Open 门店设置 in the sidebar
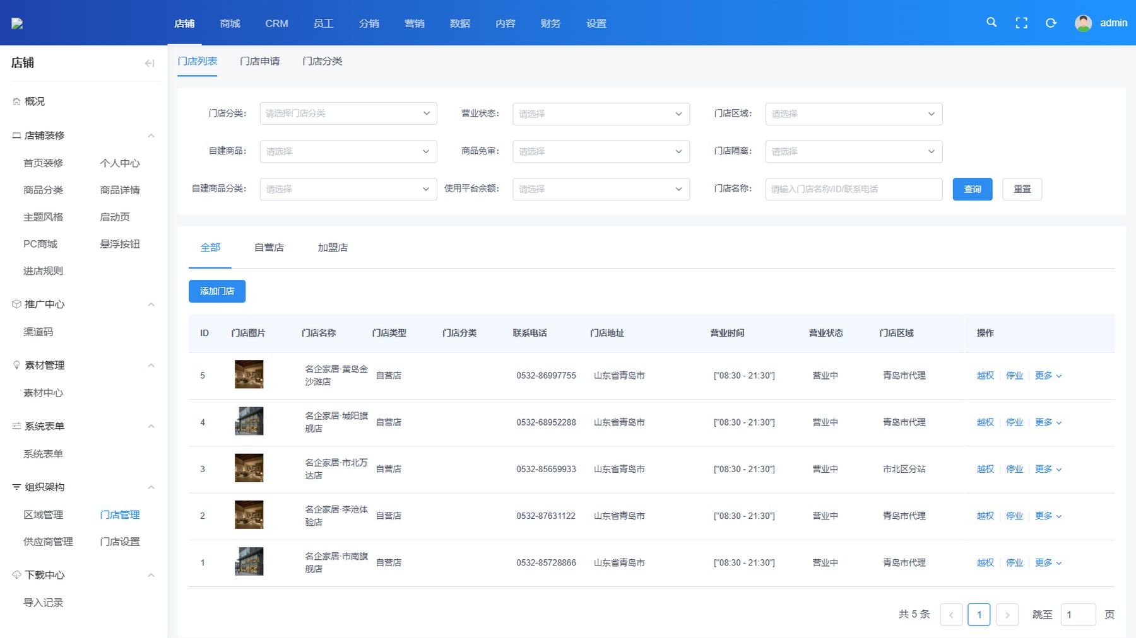1136x638 pixels. point(120,542)
